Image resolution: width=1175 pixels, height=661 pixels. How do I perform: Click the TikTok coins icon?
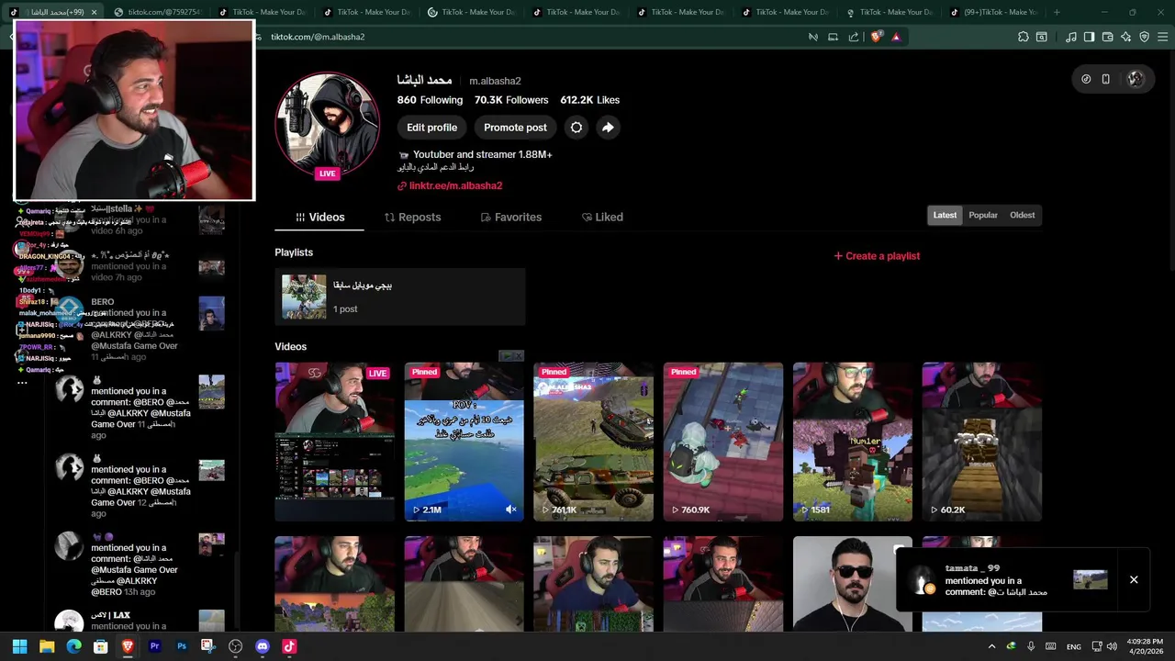[1086, 79]
